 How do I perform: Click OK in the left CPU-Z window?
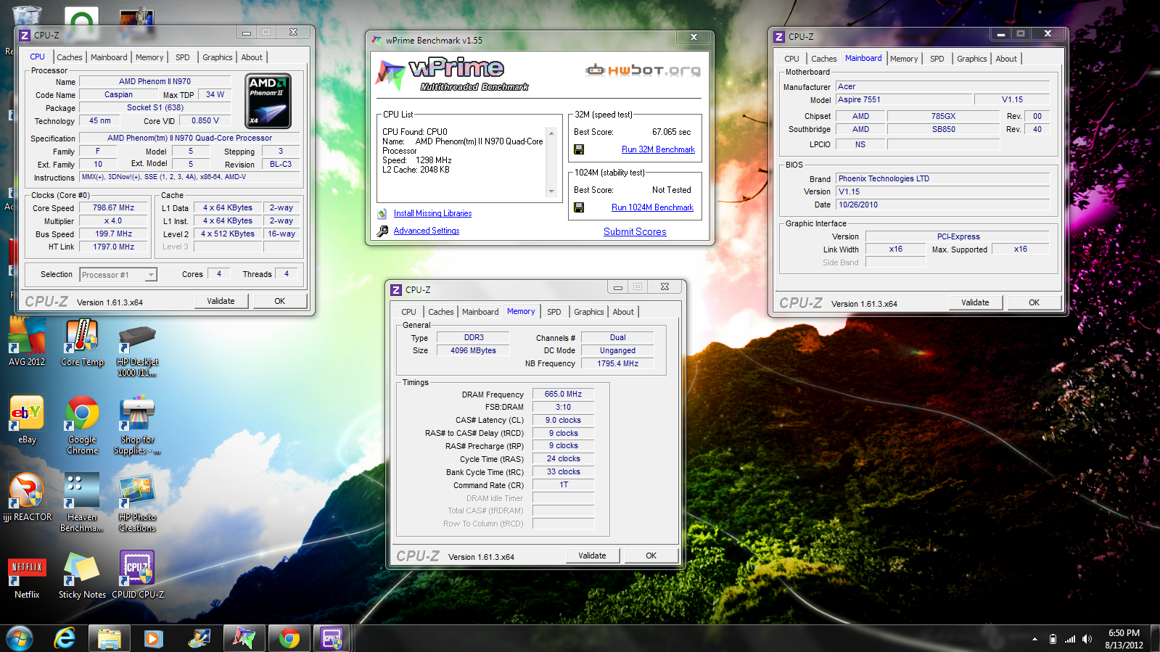(x=279, y=301)
